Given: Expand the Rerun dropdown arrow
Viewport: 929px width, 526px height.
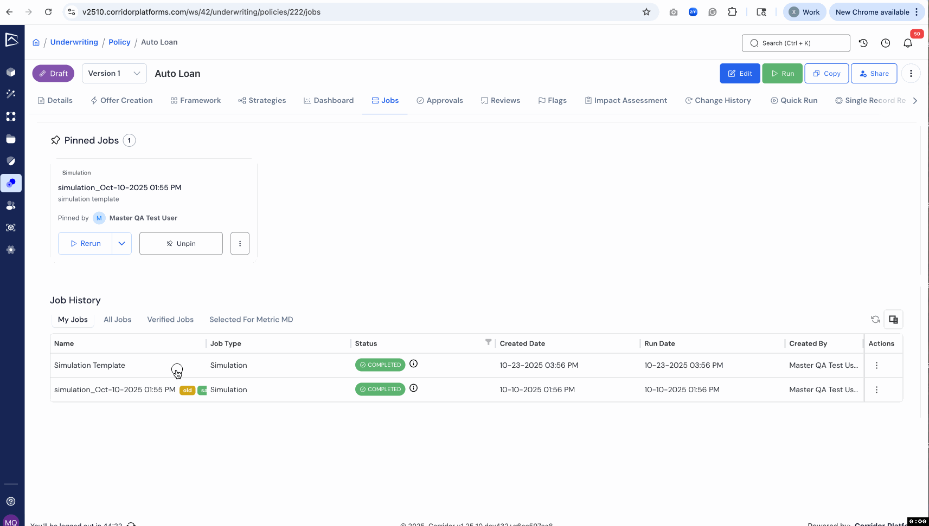Looking at the screenshot, I should (121, 244).
